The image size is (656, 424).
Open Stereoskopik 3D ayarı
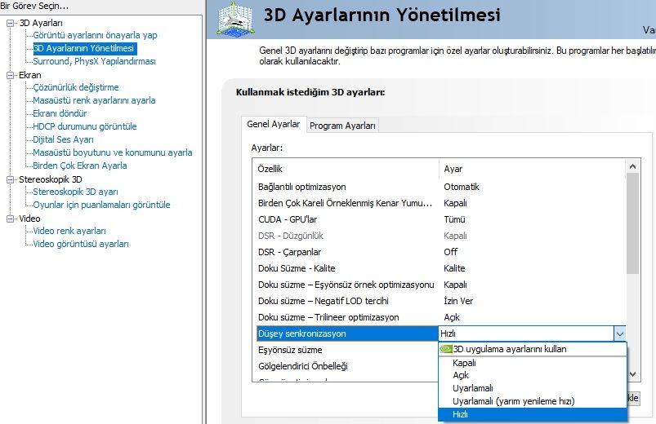pyautogui.click(x=75, y=192)
